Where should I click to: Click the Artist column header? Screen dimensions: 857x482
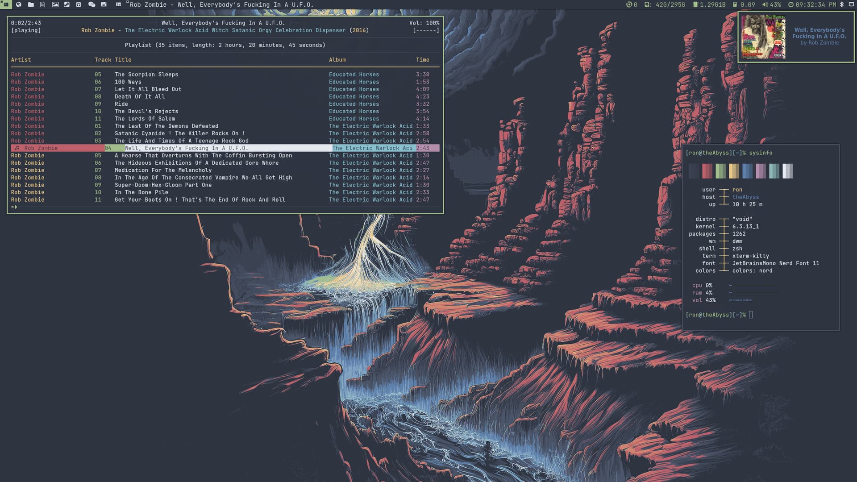click(x=21, y=60)
